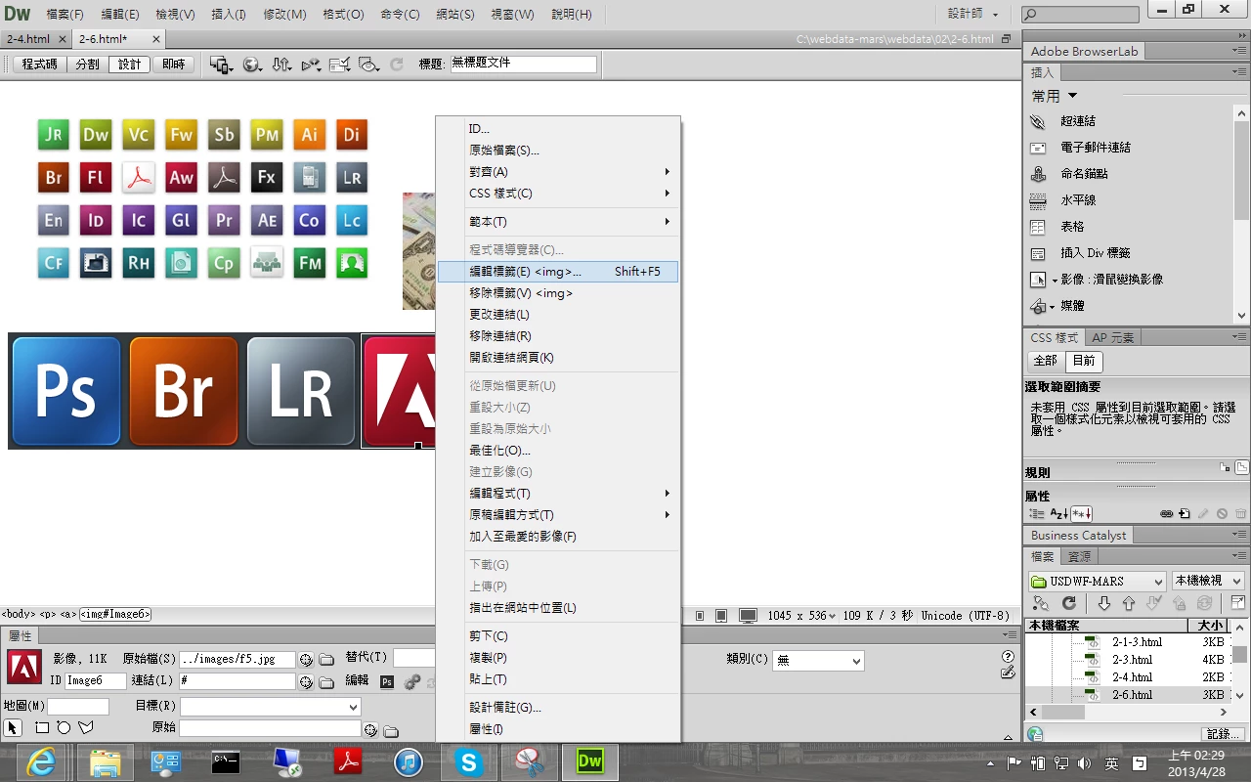Switch to the AP Elements tab

(x=1113, y=337)
